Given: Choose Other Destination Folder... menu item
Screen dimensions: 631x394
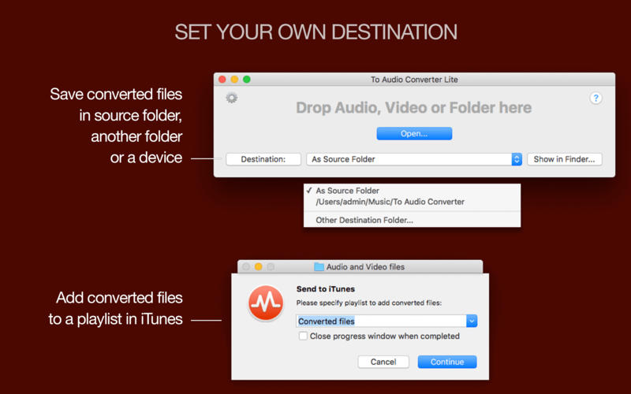Looking at the screenshot, I should 412,220.
